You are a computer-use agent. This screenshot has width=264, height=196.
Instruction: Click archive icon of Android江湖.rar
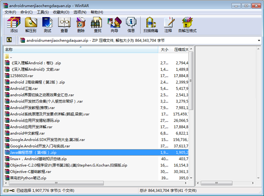(x=7, y=89)
